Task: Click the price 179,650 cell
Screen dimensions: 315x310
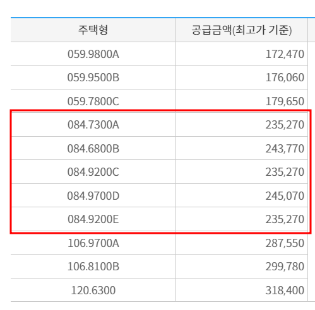Action: click(242, 101)
